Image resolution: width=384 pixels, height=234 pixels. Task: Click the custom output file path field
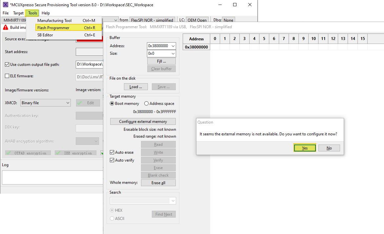[90, 65]
